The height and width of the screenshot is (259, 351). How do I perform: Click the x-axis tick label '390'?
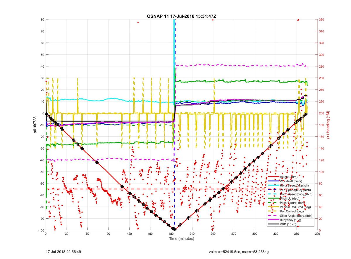click(318, 234)
